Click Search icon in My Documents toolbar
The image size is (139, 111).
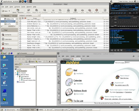32,62
